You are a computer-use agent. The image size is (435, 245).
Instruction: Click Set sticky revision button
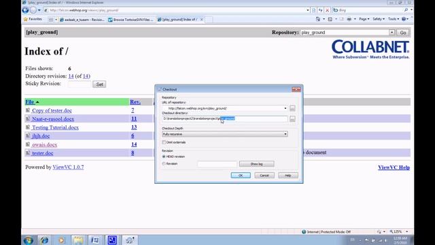point(99,84)
